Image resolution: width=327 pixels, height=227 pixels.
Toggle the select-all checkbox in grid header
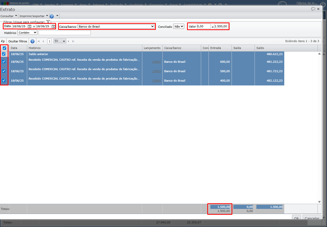point(4,48)
